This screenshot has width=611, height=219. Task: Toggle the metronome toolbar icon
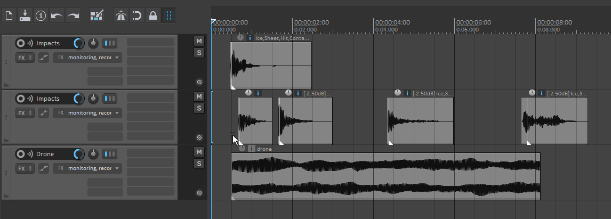121,15
